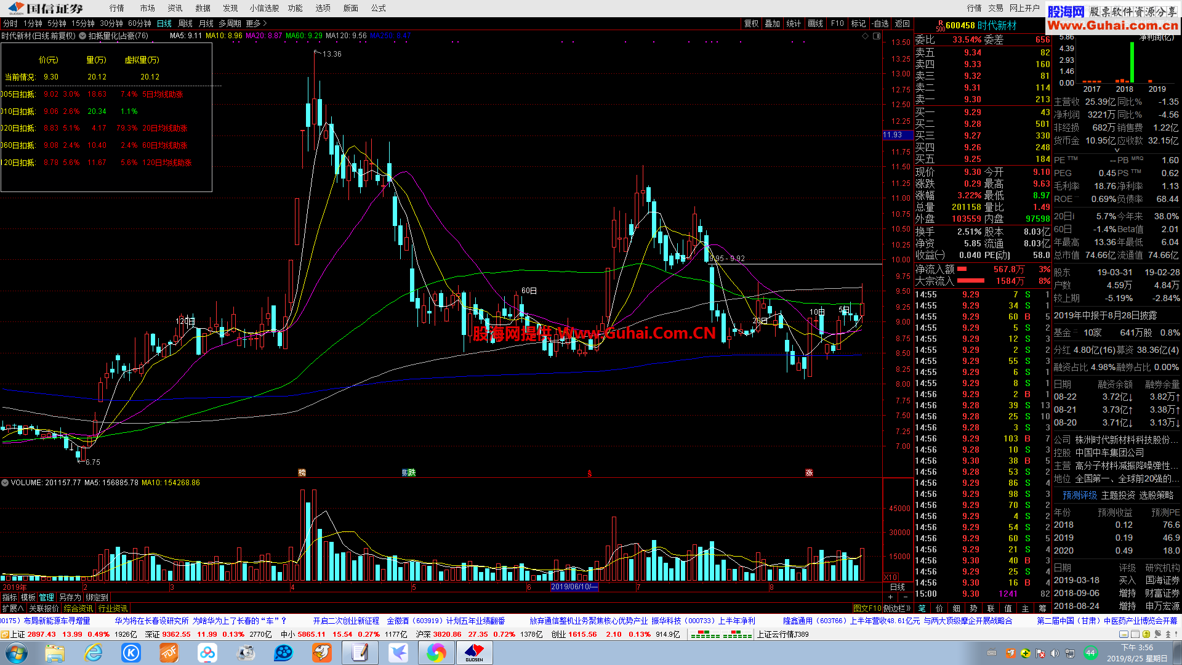Select the 价 price tab
The image size is (1182, 665).
[939, 608]
